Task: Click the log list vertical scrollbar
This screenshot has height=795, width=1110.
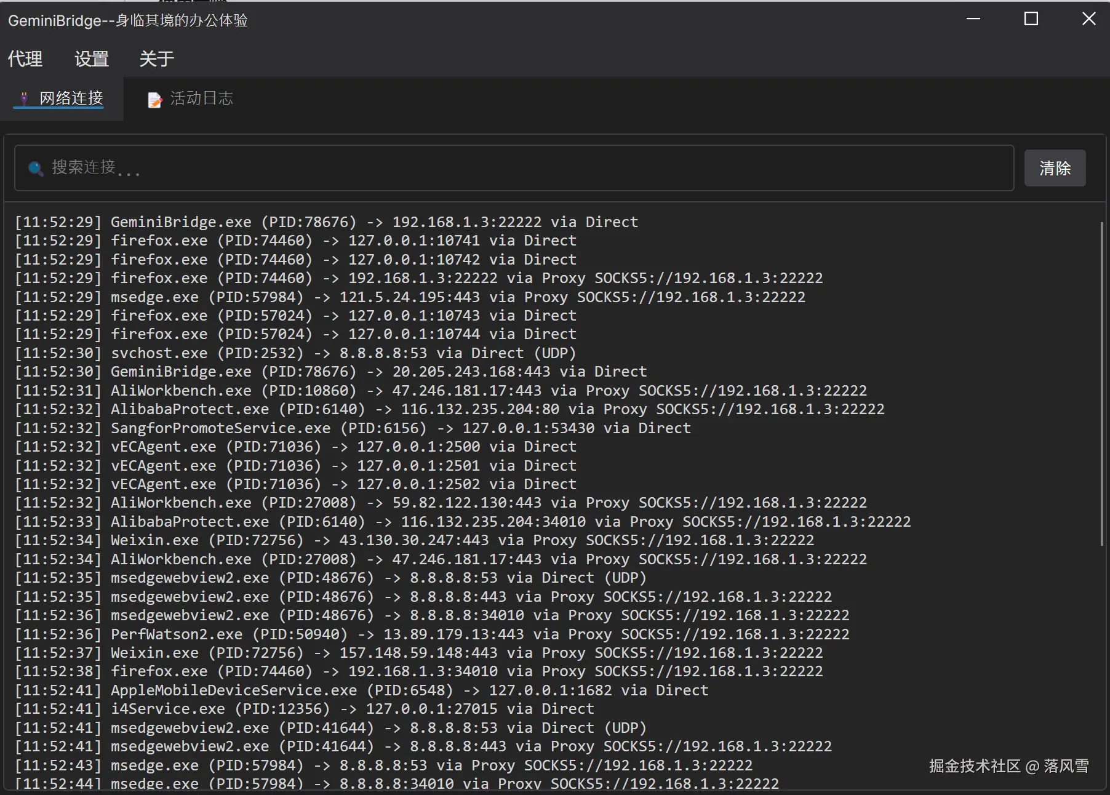Action: click(1101, 383)
